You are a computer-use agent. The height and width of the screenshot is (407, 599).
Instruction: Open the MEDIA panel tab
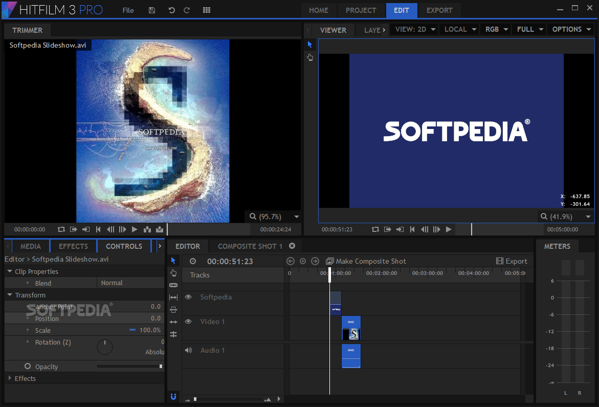[x=31, y=246]
